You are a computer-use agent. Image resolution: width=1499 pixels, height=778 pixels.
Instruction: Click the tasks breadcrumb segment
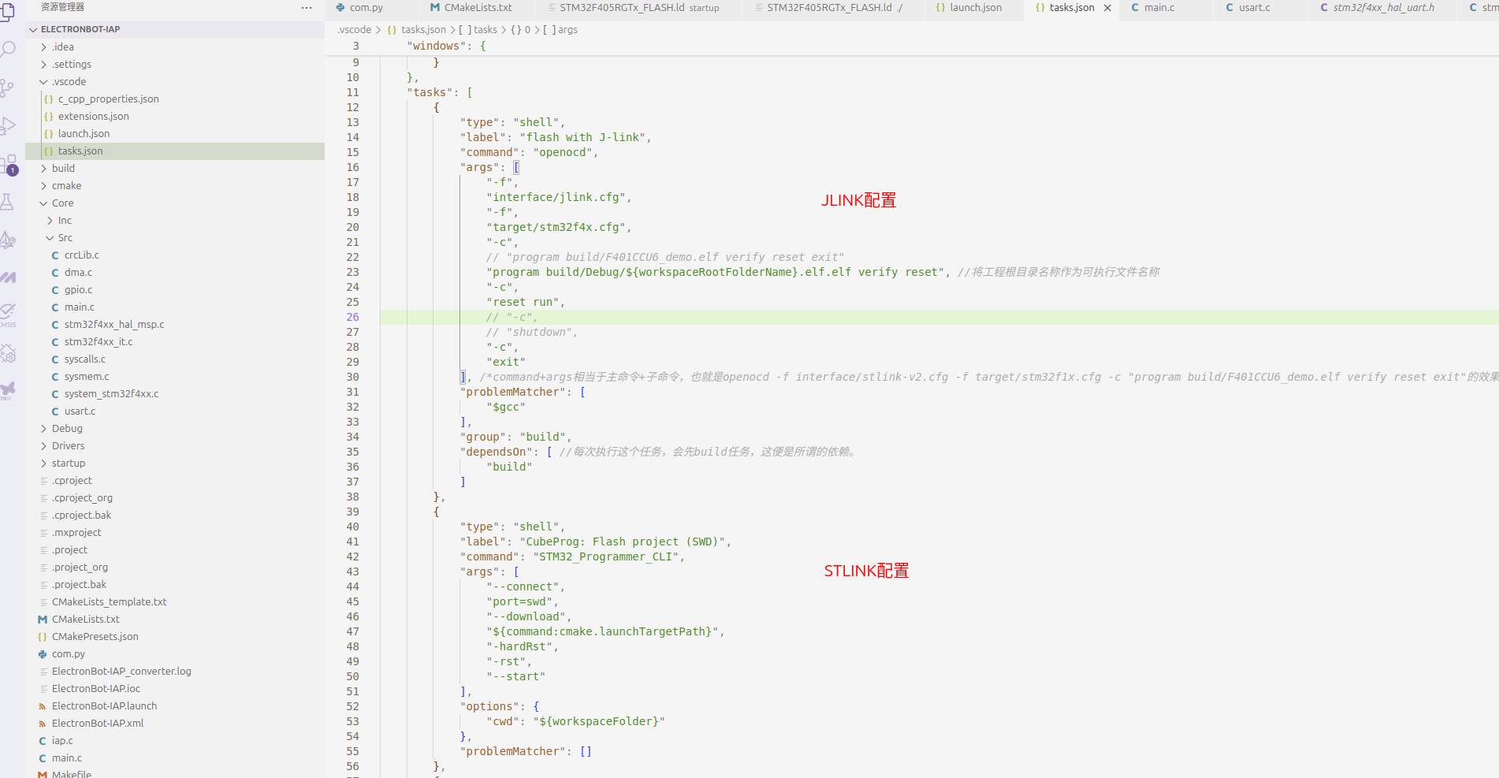click(x=485, y=30)
